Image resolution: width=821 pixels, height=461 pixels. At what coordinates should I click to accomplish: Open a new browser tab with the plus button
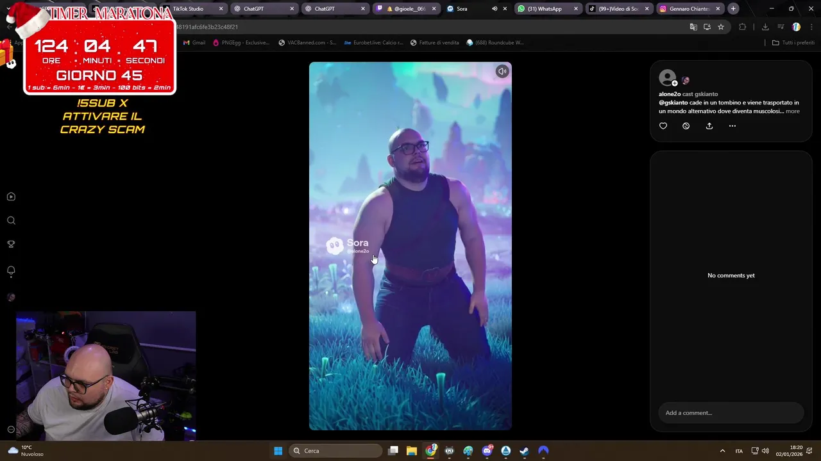coord(733,9)
